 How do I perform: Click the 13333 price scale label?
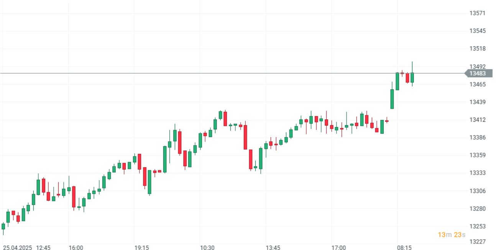(x=477, y=173)
